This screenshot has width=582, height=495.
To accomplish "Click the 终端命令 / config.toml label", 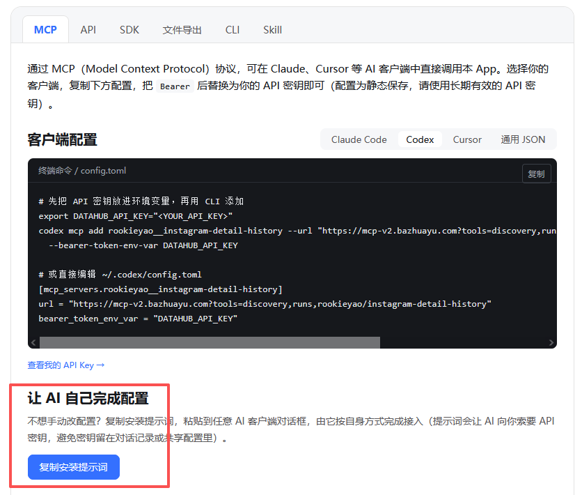I will [82, 171].
